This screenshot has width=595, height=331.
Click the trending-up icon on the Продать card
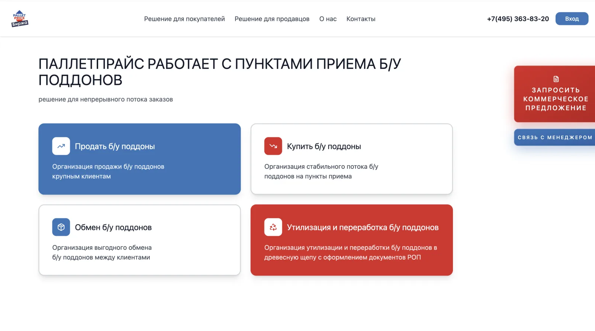pyautogui.click(x=61, y=146)
